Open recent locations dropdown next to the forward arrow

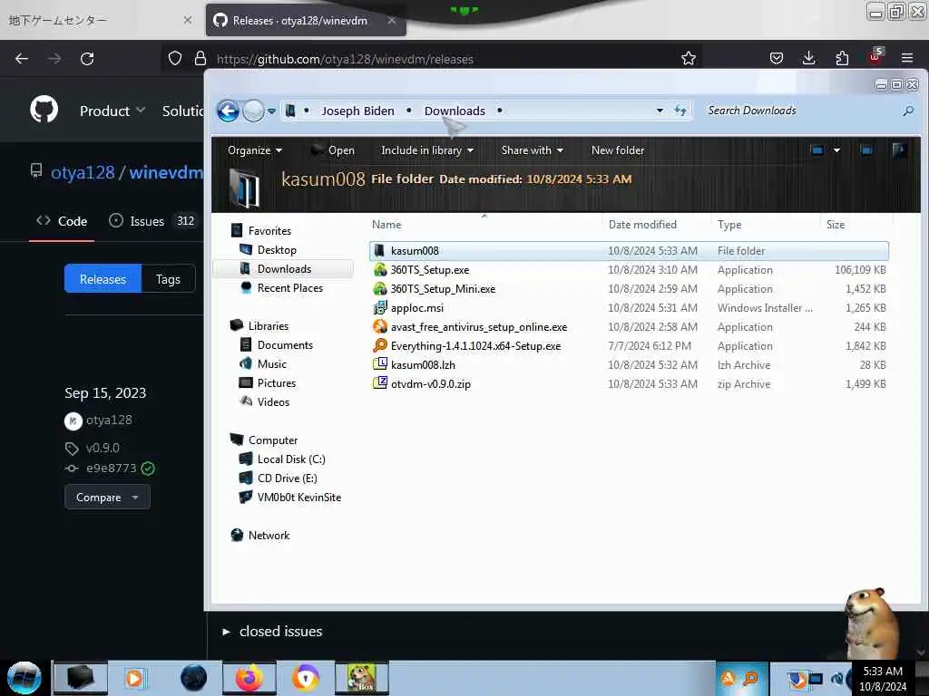(272, 111)
